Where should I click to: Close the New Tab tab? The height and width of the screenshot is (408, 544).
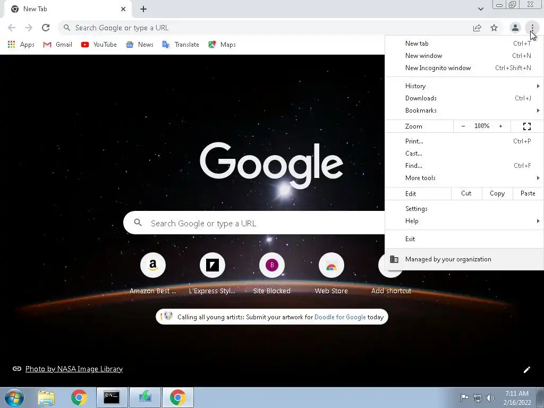click(123, 10)
